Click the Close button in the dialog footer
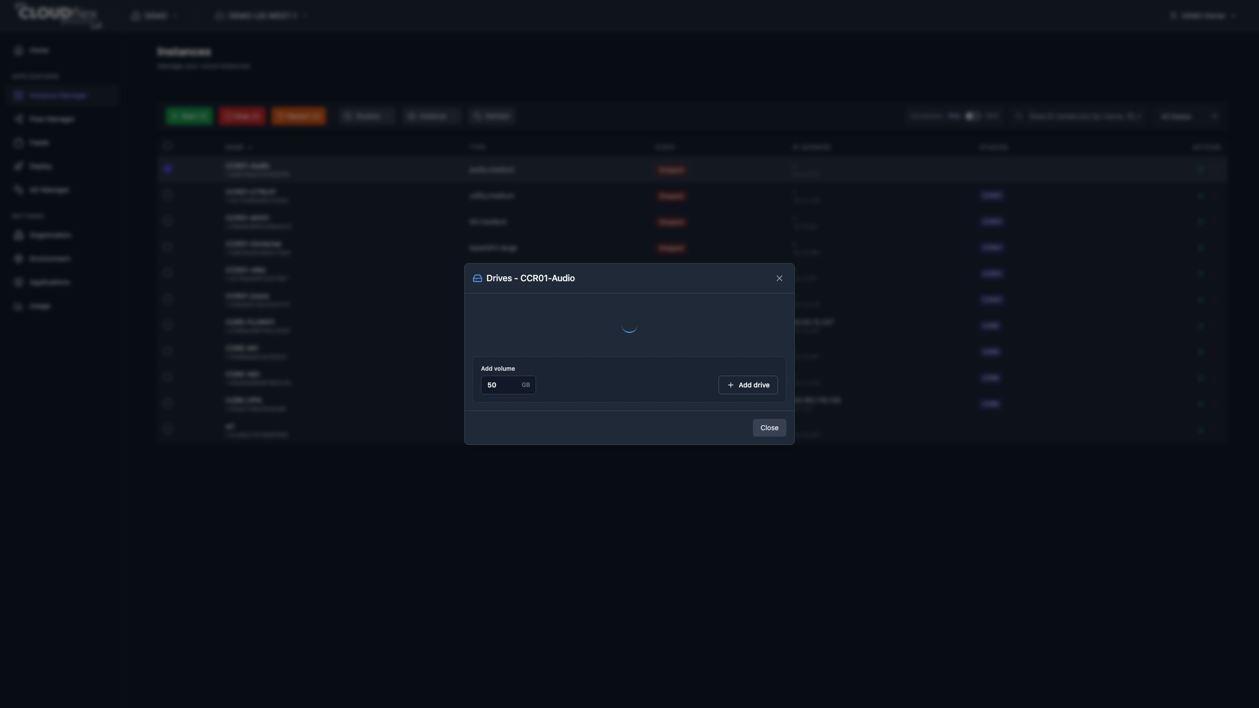The image size is (1259, 708). (x=769, y=428)
